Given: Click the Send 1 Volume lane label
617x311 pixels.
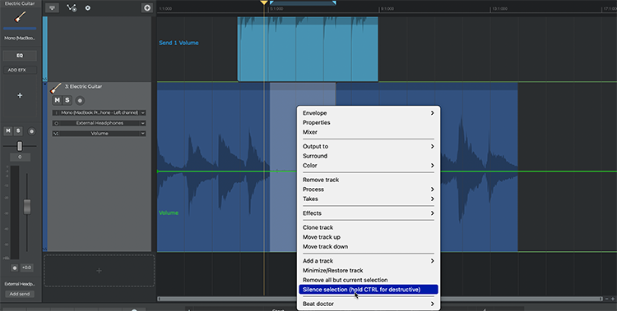Looking at the screenshot, I should pyautogui.click(x=179, y=43).
